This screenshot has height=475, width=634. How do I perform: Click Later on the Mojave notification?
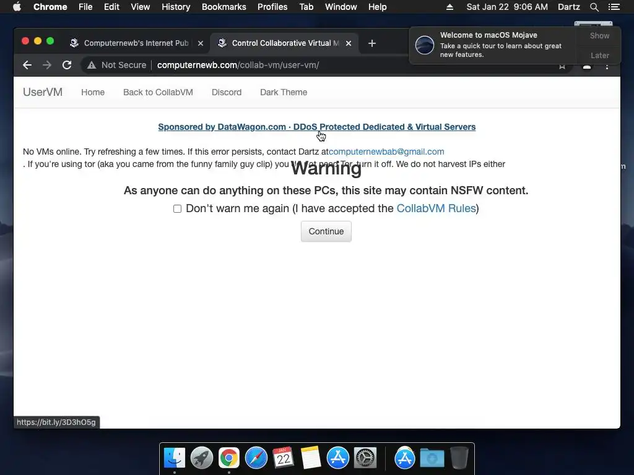pyautogui.click(x=599, y=55)
